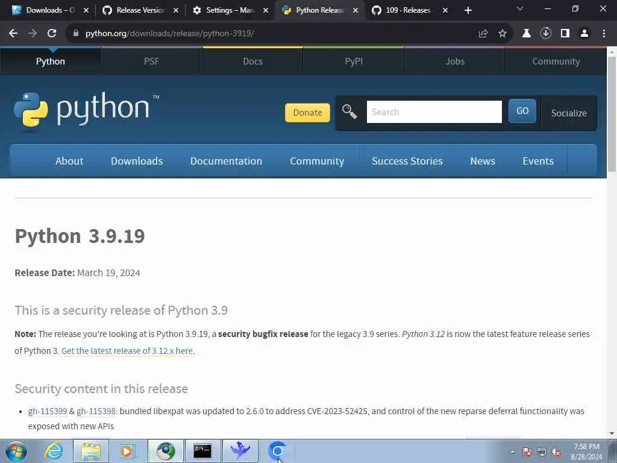The width and height of the screenshot is (617, 463).
Task: Open the blue nav Community menu
Action: 317,161
